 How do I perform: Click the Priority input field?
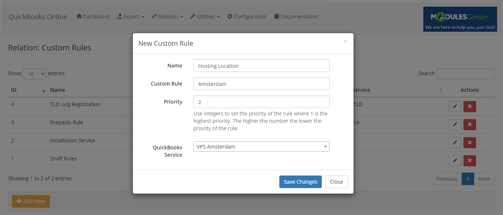point(261,101)
